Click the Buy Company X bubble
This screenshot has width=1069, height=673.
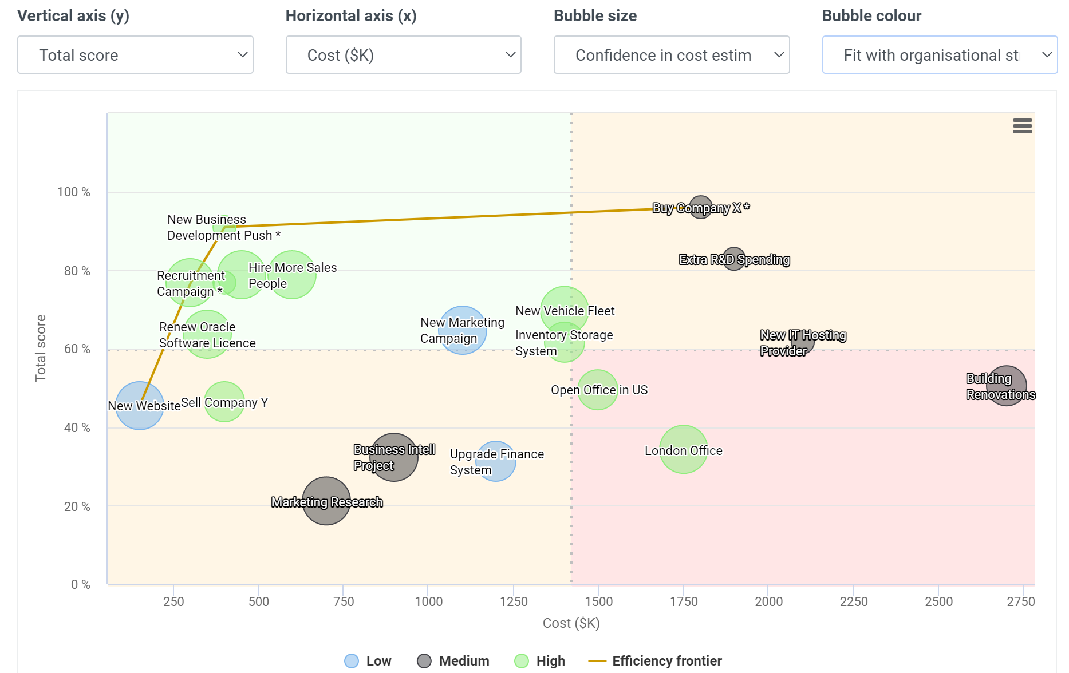point(701,208)
